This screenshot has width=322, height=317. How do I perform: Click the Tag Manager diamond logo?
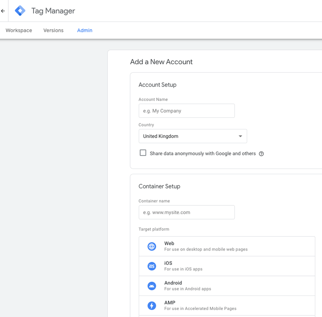[x=20, y=11]
